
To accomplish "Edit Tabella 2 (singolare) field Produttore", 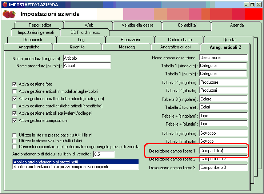I will [x=223, y=82].
